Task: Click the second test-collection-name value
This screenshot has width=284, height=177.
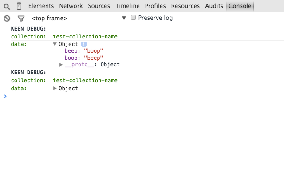Action: 85,81
